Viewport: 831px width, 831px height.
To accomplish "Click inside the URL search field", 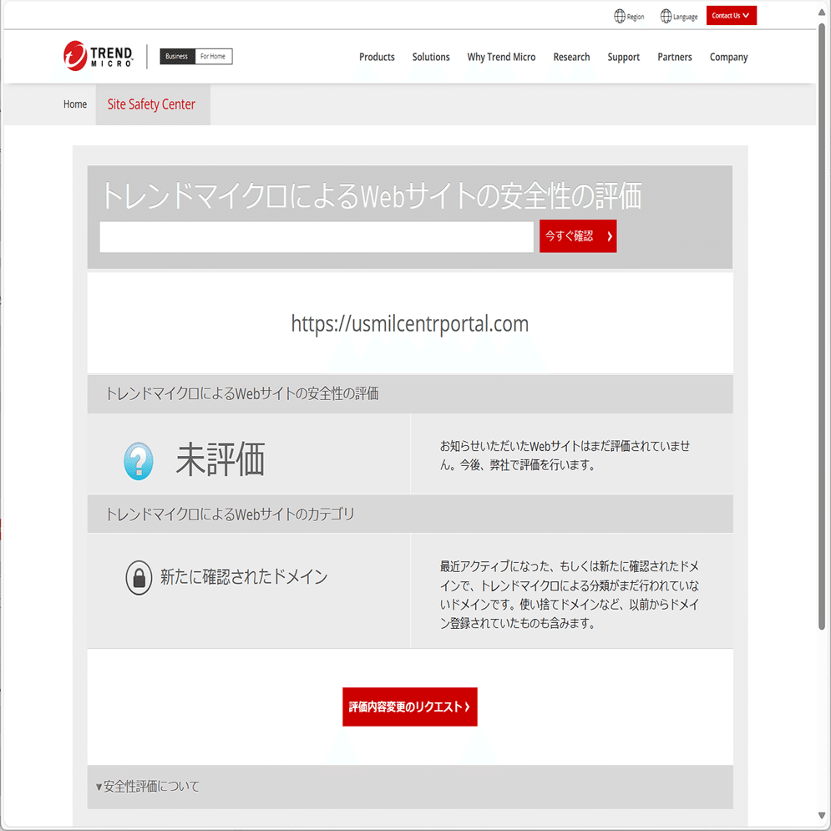I will click(316, 236).
